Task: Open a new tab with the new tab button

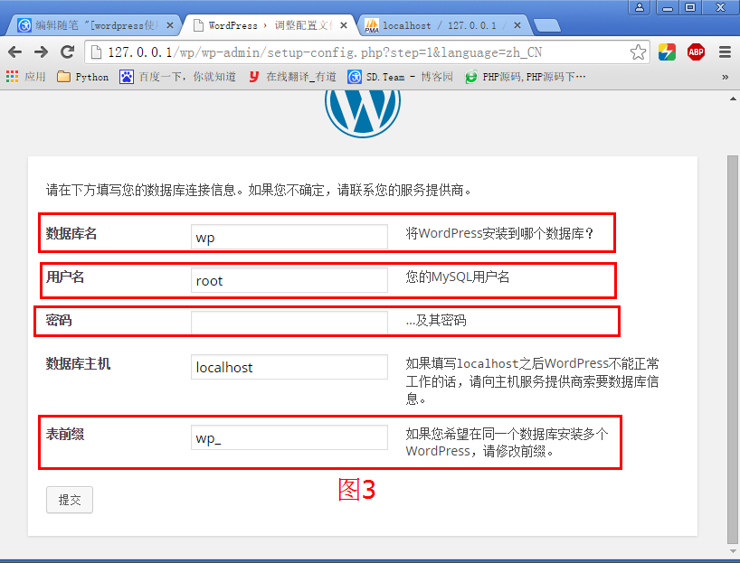Action: pos(547,25)
